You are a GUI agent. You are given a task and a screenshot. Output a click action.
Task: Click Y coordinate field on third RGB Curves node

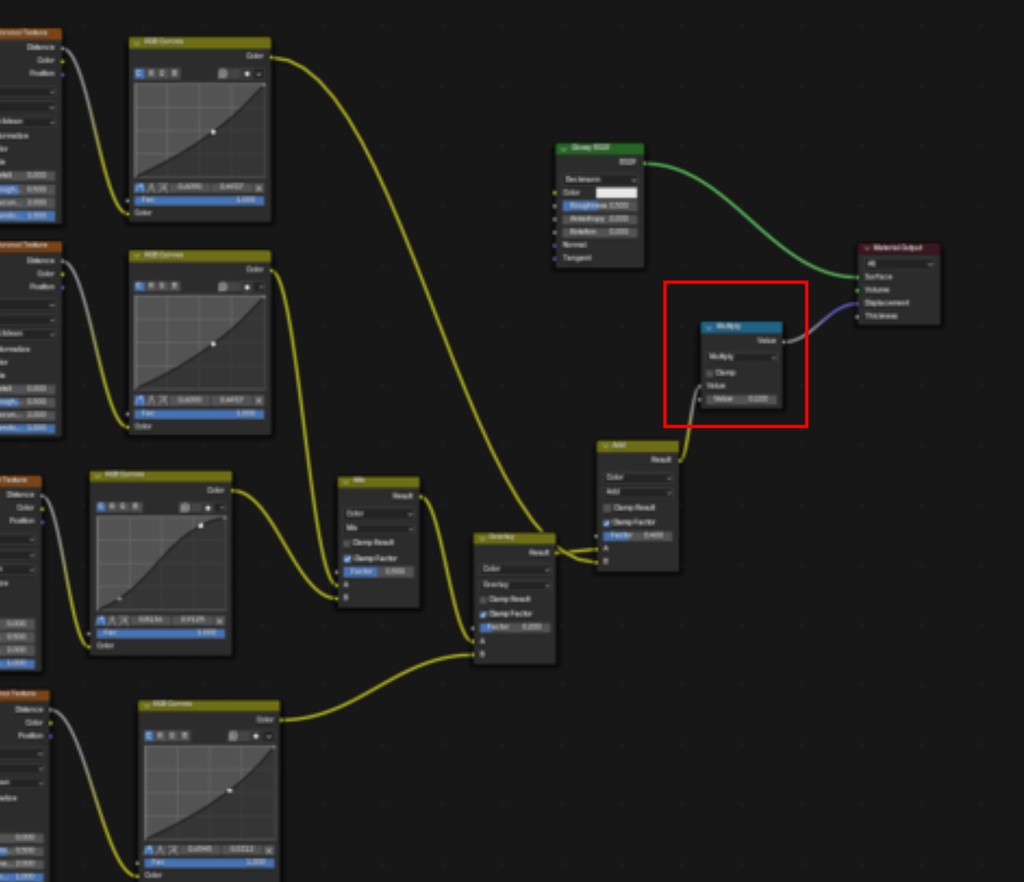193,620
